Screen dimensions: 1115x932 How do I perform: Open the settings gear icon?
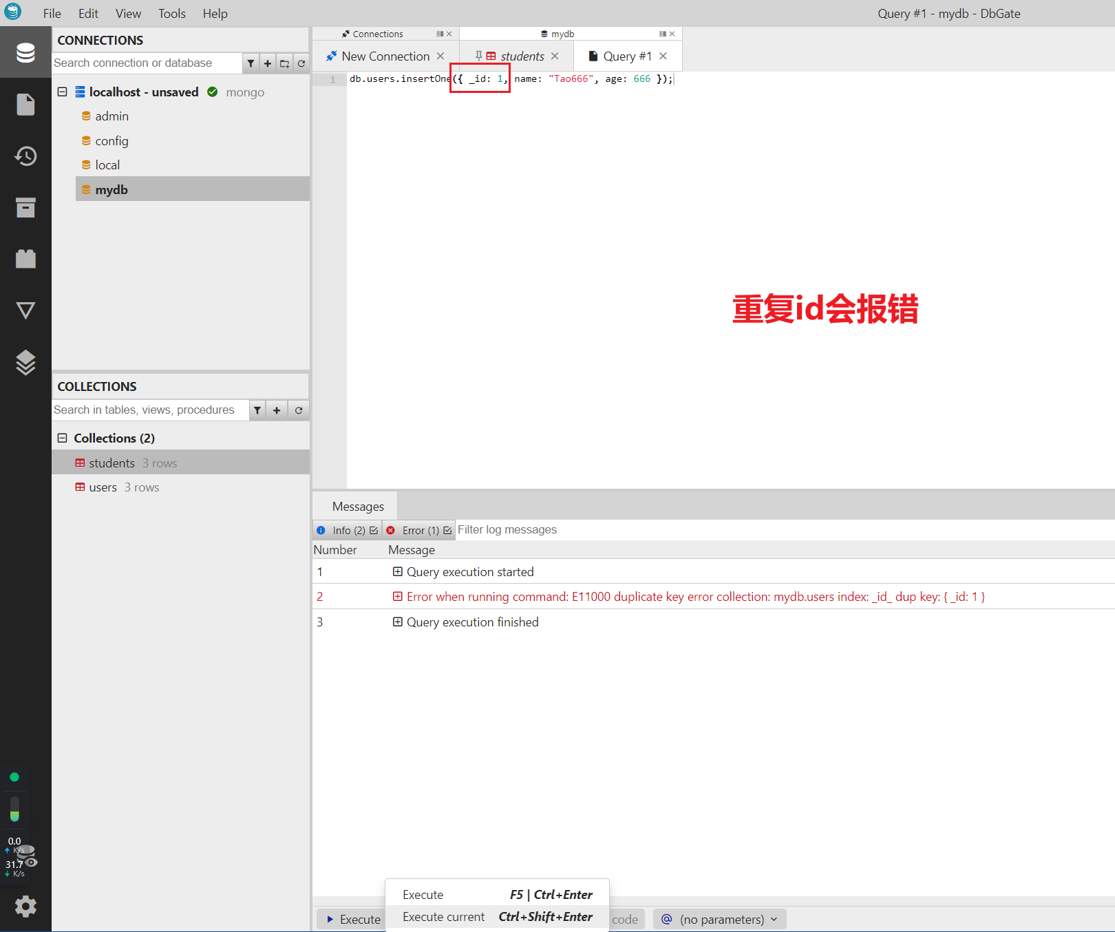[x=25, y=907]
